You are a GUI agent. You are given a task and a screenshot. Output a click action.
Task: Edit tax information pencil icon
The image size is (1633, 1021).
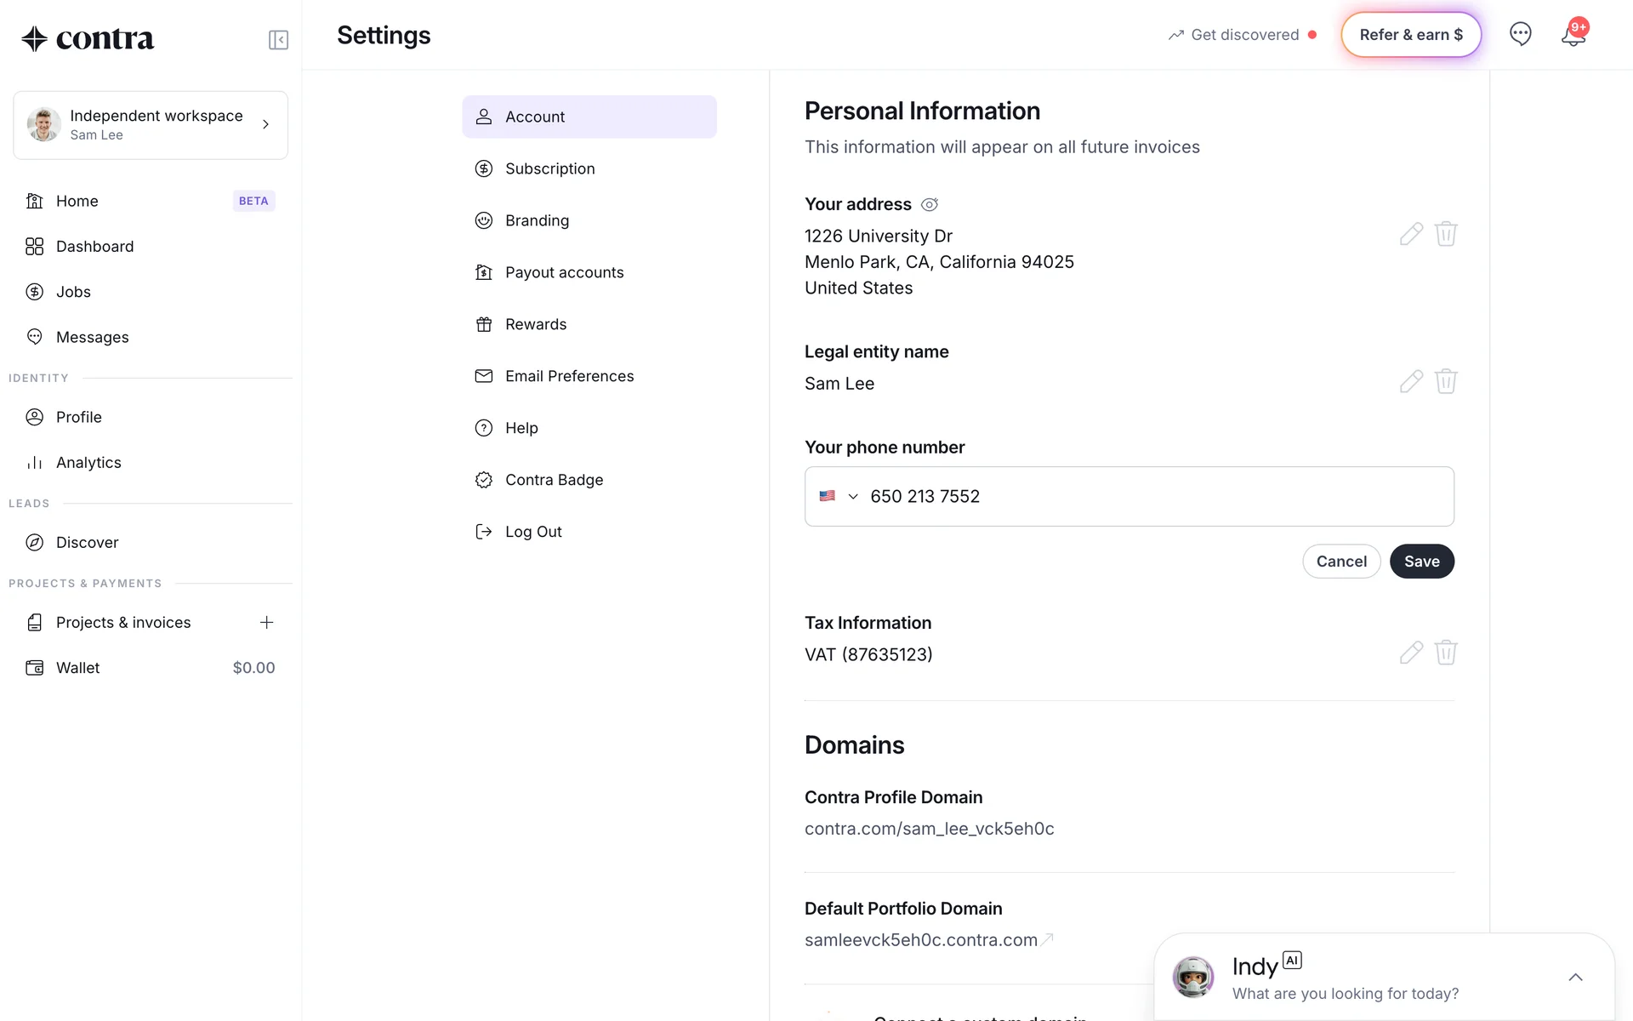[x=1411, y=653]
